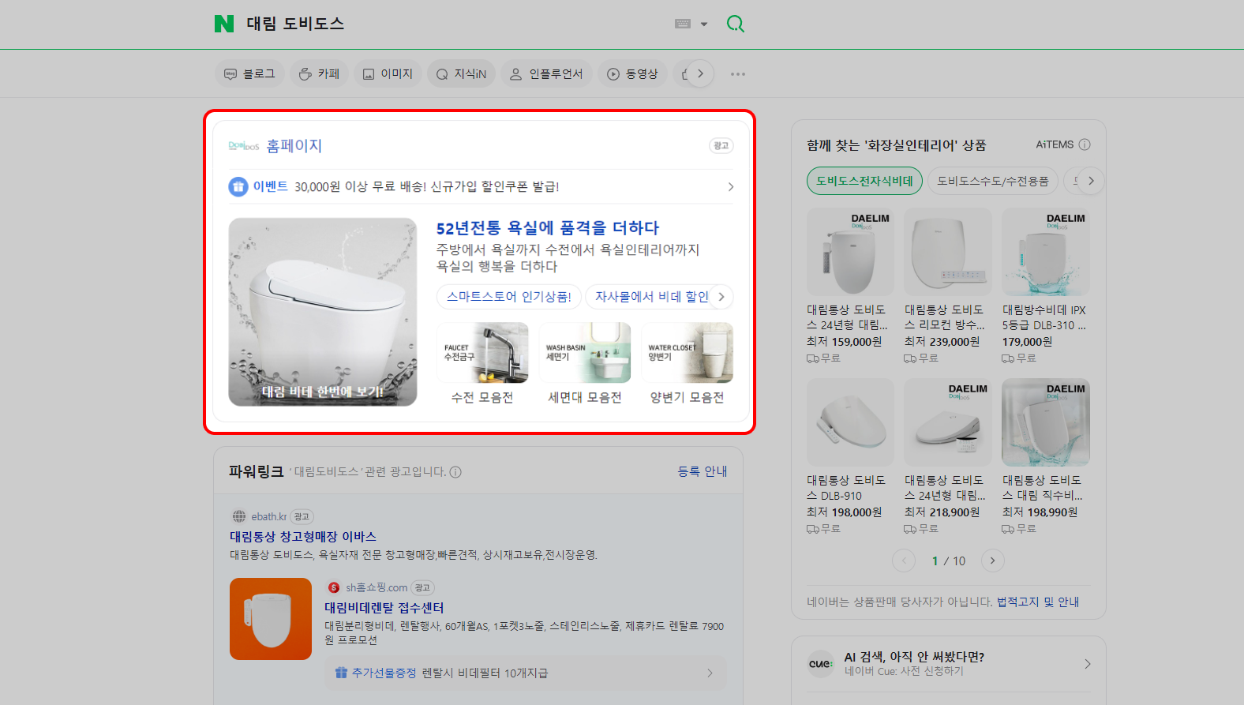
Task: Switch to the 블로그 tab
Action: (250, 74)
